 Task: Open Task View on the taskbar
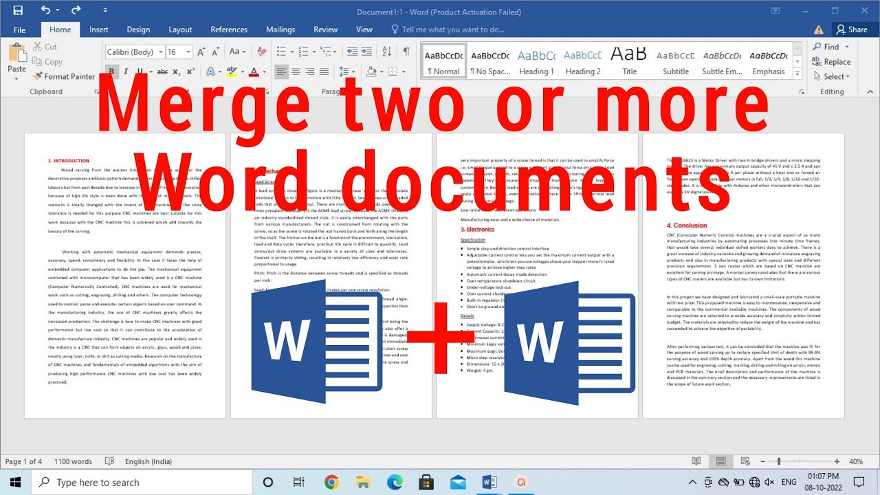tap(299, 482)
